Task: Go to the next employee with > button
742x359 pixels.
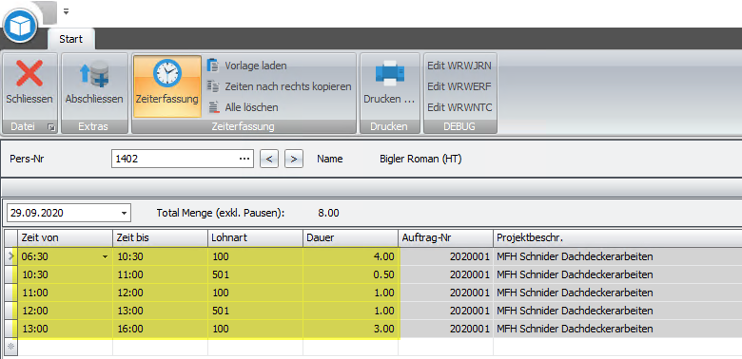Action: [293, 160]
